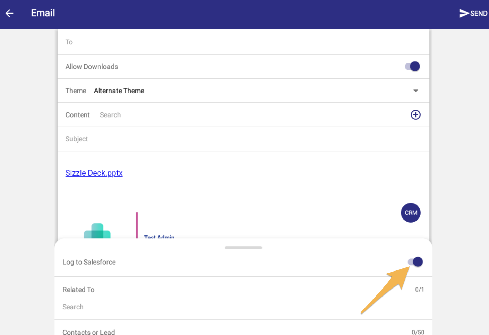Click the teal logo in the signature
The height and width of the screenshot is (335, 489).
(x=97, y=231)
